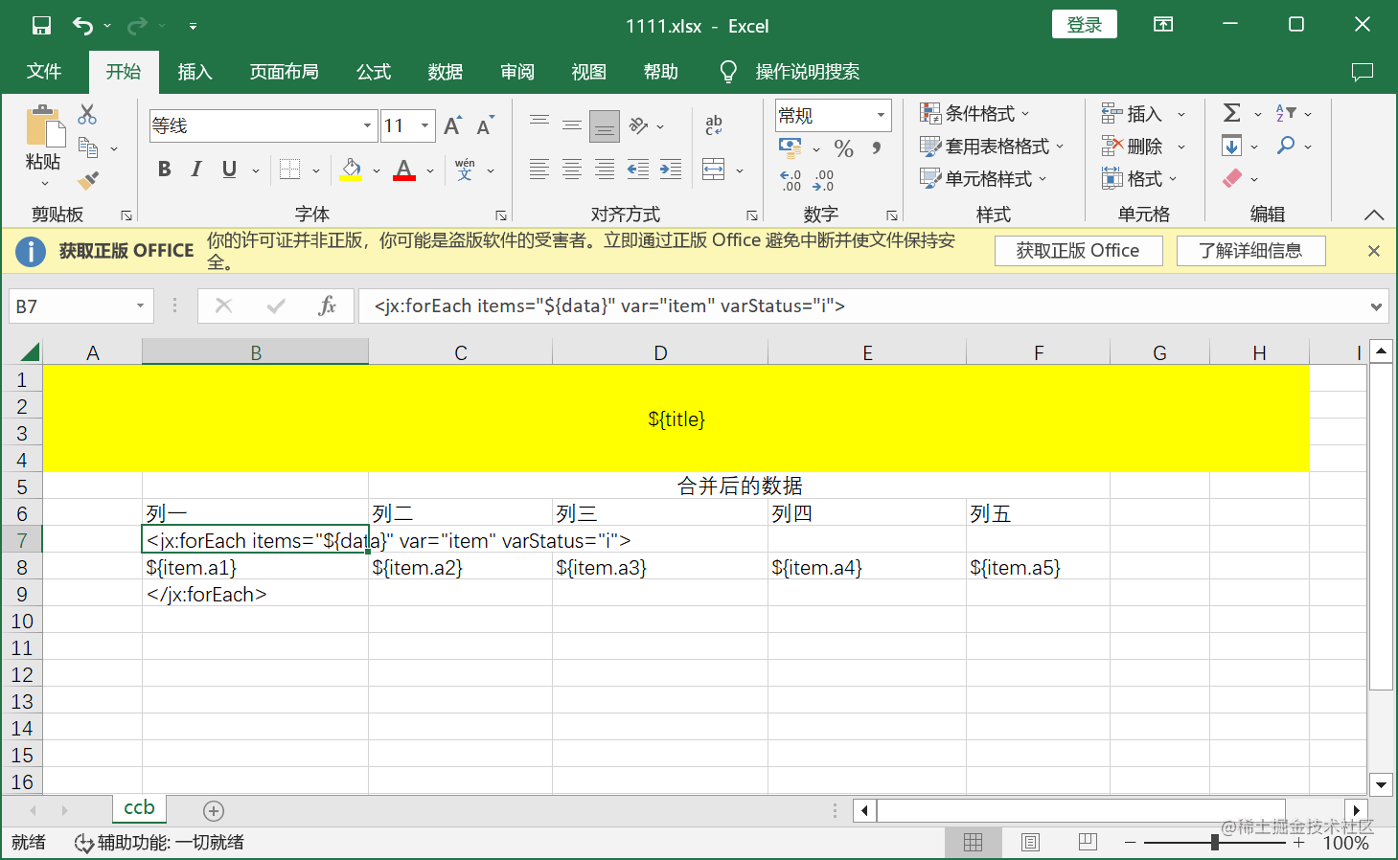
Task: Toggle italic formatting
Action: pos(195,169)
